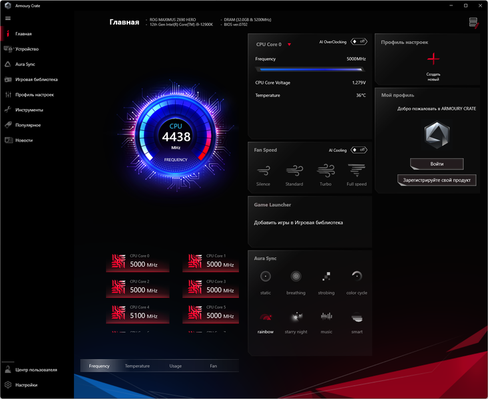Switch to the Usage tab
The width and height of the screenshot is (488, 399).
[176, 366]
